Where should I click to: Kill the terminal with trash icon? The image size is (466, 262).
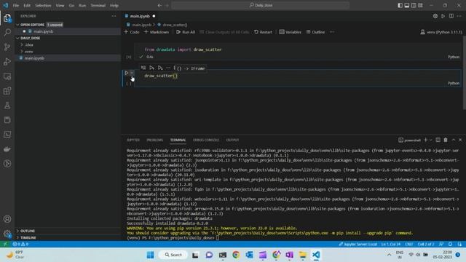click(446, 140)
